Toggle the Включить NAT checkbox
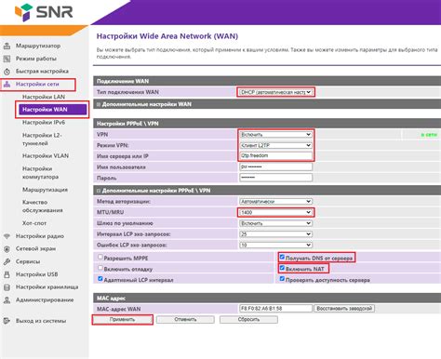441x359 pixels. coord(282,268)
